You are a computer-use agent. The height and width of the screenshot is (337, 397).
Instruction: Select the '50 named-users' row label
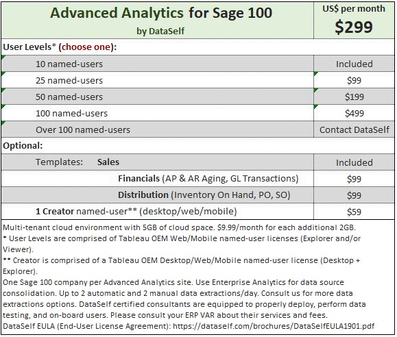(x=69, y=97)
